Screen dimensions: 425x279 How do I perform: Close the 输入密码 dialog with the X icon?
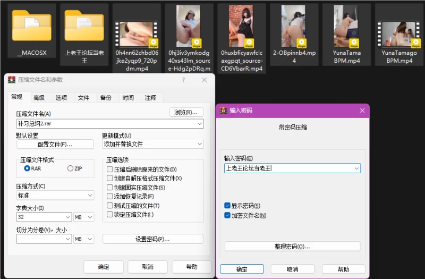[362, 111]
